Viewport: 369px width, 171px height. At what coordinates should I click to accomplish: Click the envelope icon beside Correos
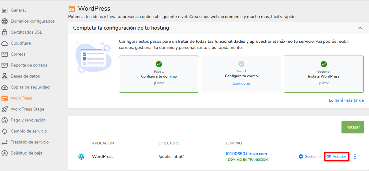point(5,54)
